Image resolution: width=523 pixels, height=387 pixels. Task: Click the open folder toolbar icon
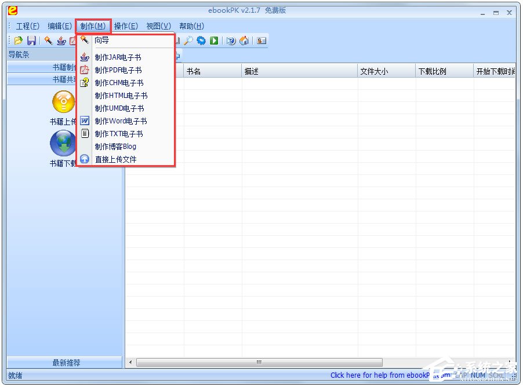[x=19, y=41]
